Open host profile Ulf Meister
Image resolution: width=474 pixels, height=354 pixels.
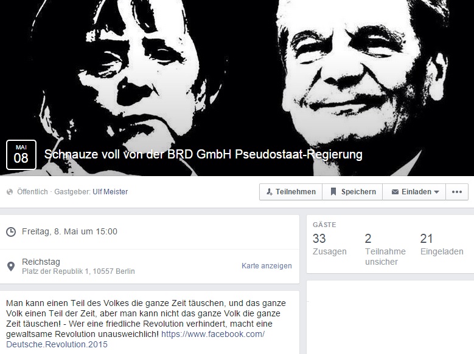(110, 192)
